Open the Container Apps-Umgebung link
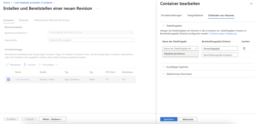This screenshot has height=124, width=257. (x=223, y=34)
